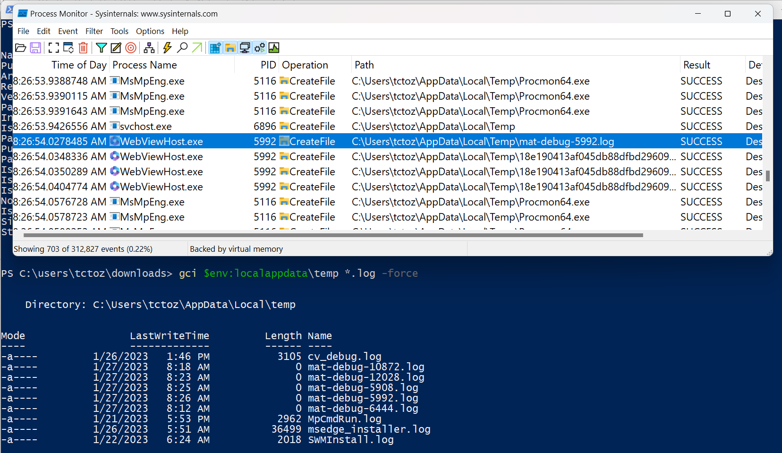Image resolution: width=782 pixels, height=453 pixels.
Task: Click cv_debug.log in the PowerShell listing
Action: (345, 357)
